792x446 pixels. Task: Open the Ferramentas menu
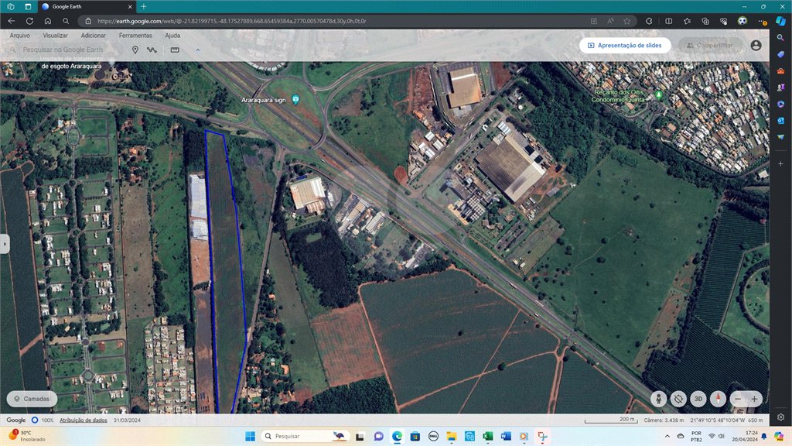(x=135, y=36)
